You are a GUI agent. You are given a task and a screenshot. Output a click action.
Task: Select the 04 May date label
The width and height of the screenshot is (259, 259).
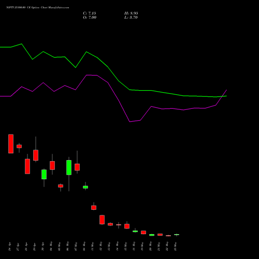pyautogui.click(x=51, y=246)
